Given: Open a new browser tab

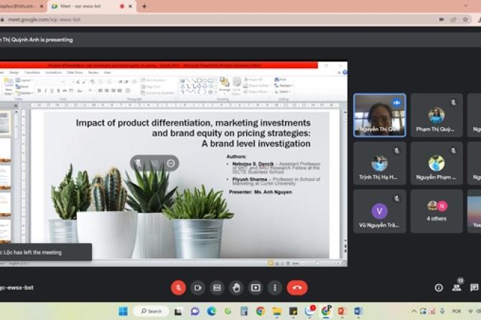Looking at the screenshot, I should tap(144, 6).
